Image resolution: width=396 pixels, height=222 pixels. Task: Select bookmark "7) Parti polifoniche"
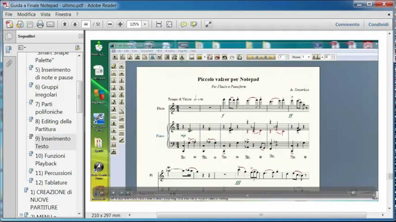[49, 108]
